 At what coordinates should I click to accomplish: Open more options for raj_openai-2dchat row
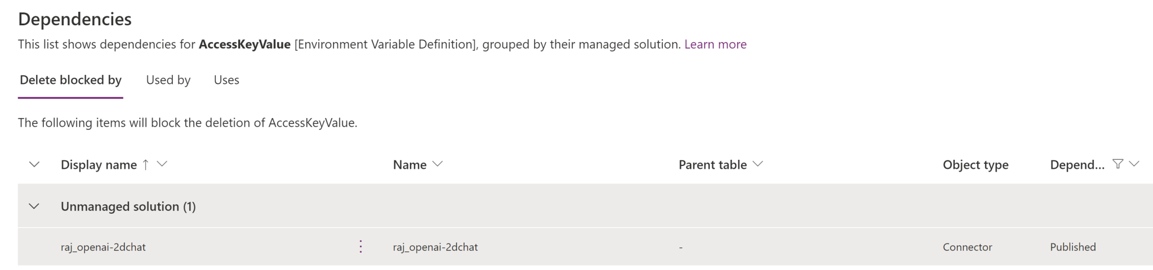point(360,246)
